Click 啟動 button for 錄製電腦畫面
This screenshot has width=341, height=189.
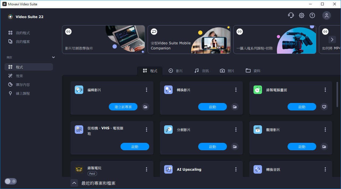pyautogui.click(x=302, y=107)
